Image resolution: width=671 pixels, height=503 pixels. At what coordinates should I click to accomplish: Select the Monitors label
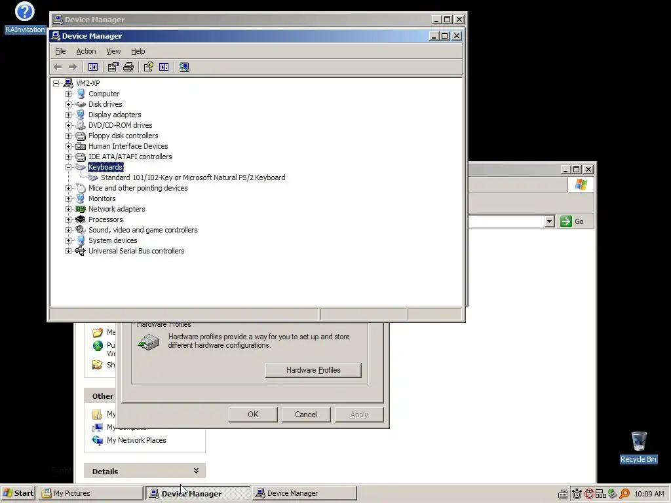pyautogui.click(x=102, y=198)
